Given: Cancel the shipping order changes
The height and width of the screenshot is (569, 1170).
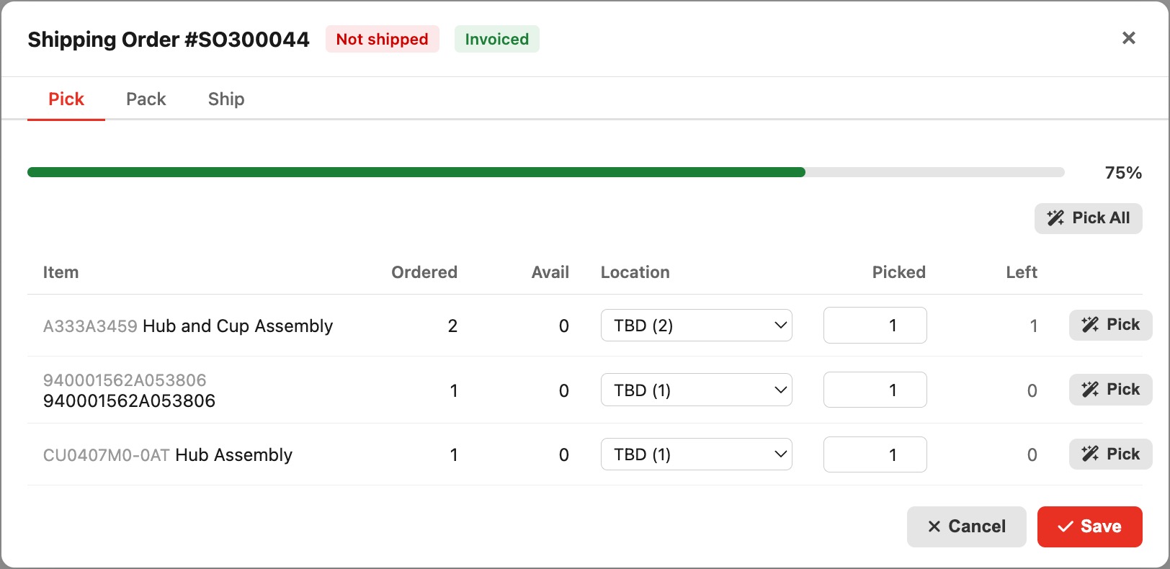Looking at the screenshot, I should (x=966, y=527).
